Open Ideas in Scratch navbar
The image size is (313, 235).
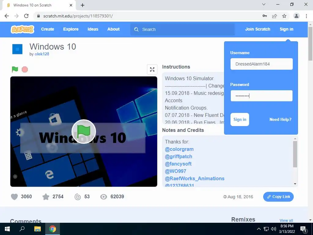[93, 29]
